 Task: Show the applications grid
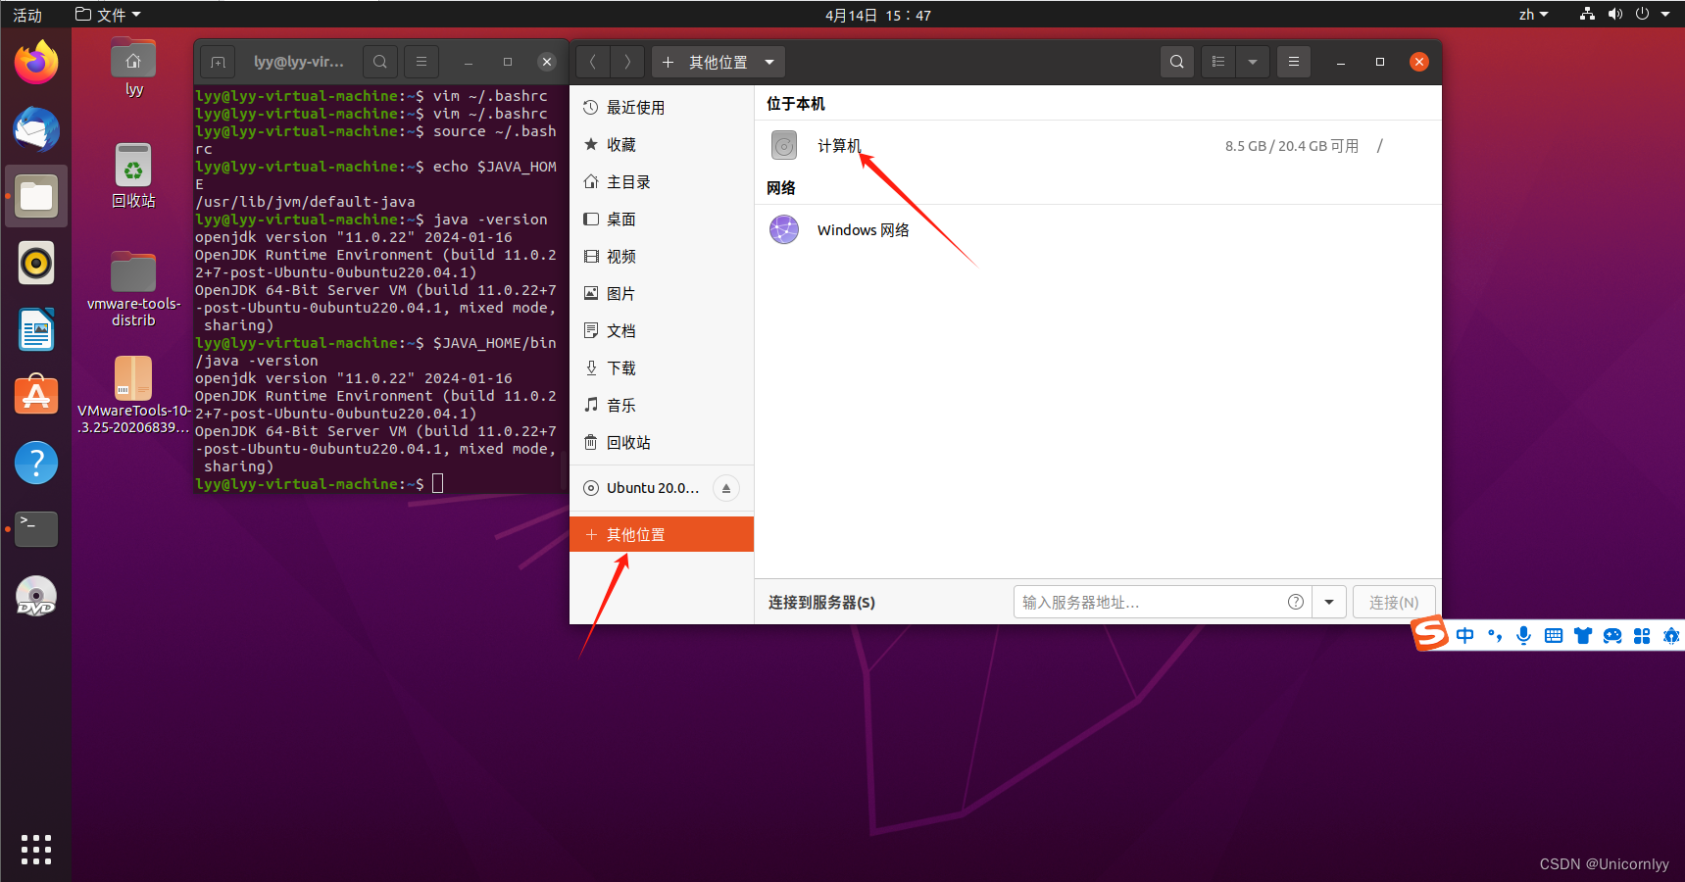tap(36, 849)
